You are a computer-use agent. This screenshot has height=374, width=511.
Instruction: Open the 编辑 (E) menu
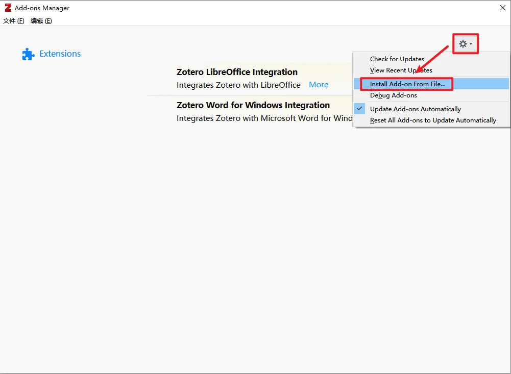41,21
